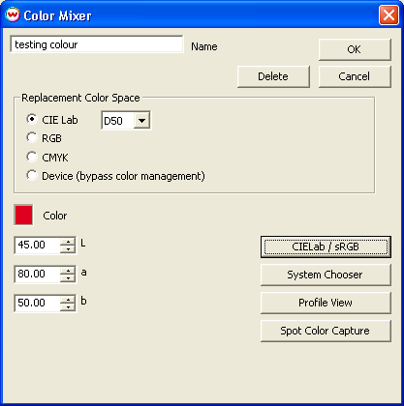Open Profile View
This screenshot has width=404, height=406.
(x=326, y=303)
